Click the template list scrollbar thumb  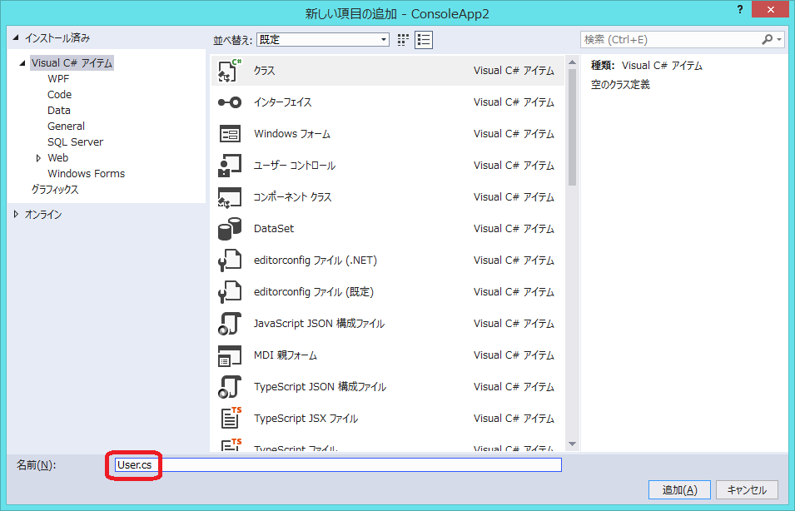[x=573, y=127]
